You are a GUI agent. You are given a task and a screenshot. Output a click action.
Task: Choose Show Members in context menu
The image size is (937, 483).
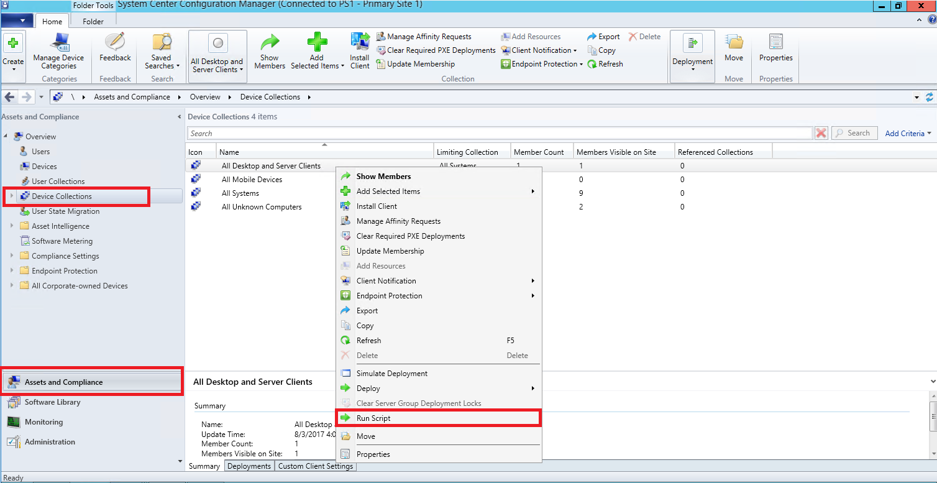click(x=439, y=177)
